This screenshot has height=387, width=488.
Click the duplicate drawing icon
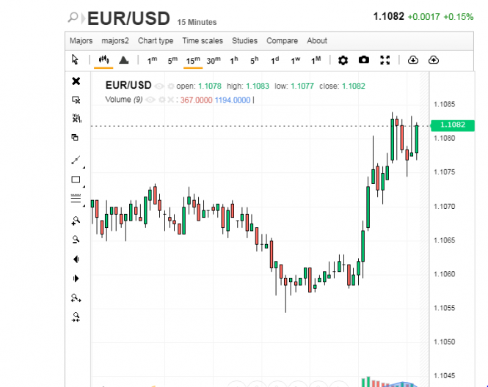point(75,137)
